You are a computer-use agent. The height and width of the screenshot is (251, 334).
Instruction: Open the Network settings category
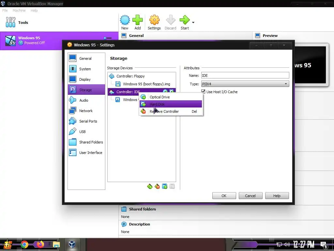[86, 111]
